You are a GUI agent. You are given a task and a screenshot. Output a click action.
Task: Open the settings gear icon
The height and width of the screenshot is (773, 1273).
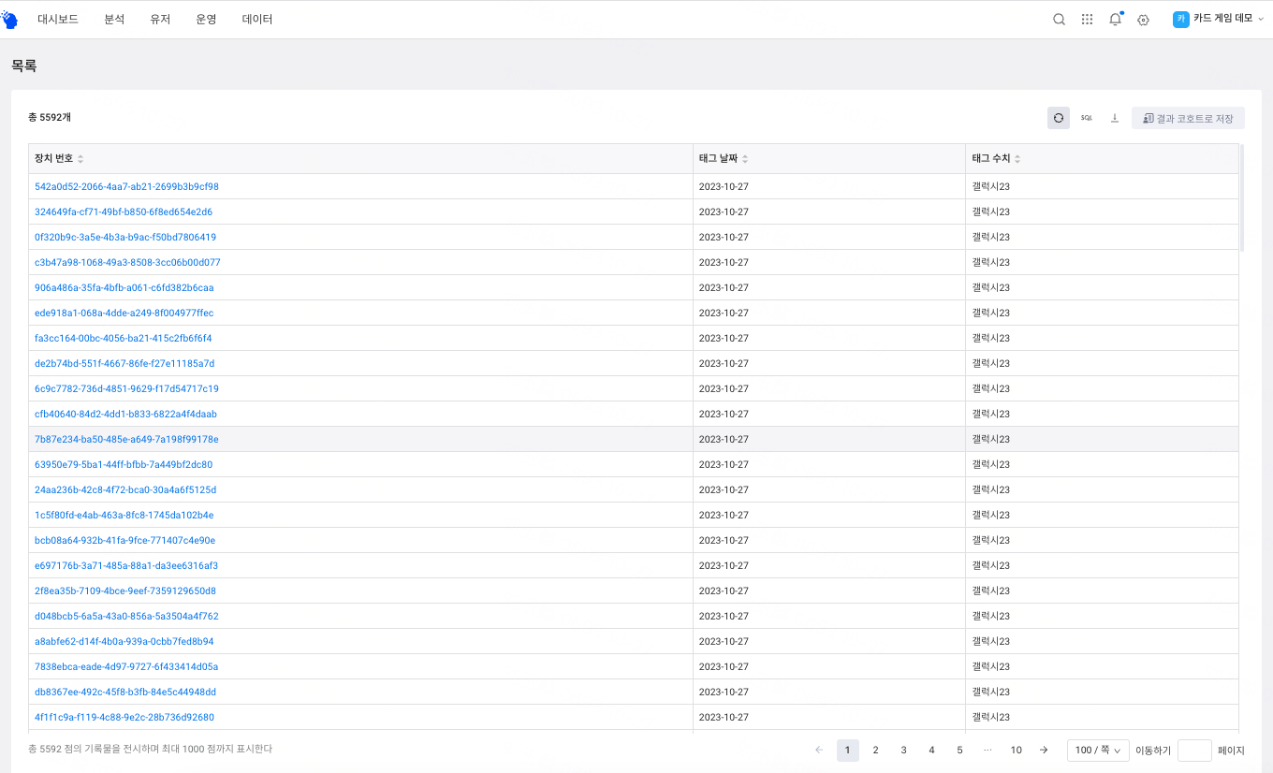pyautogui.click(x=1143, y=19)
